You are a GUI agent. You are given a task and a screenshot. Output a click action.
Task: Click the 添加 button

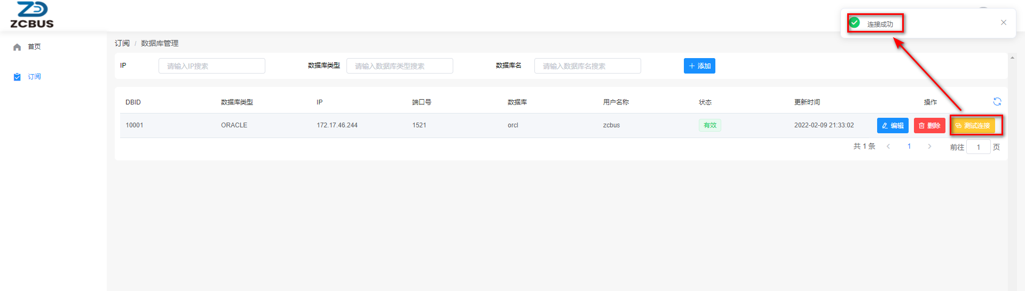tap(699, 66)
